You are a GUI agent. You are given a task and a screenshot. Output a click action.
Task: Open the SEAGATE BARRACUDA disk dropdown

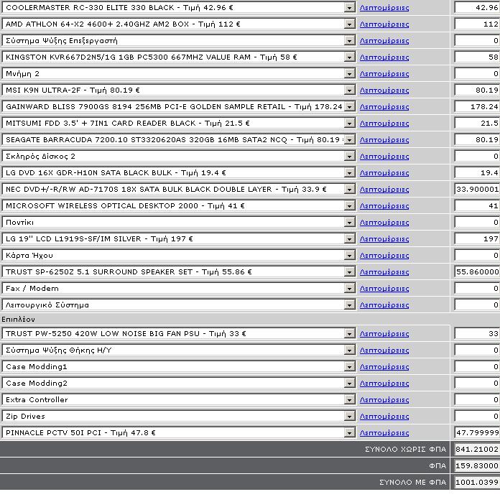pyautogui.click(x=179, y=139)
